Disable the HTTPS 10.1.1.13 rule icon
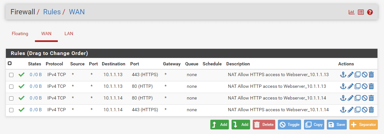Screen dimensions: 384x134 point(364,74)
